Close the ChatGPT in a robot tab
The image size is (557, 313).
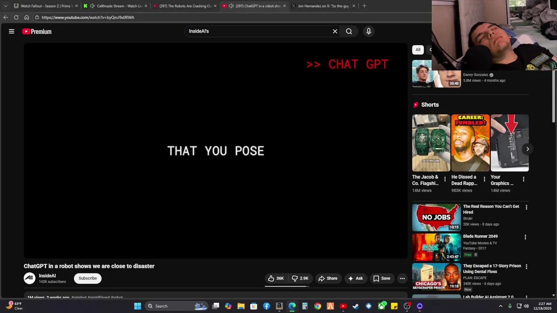[x=285, y=6]
